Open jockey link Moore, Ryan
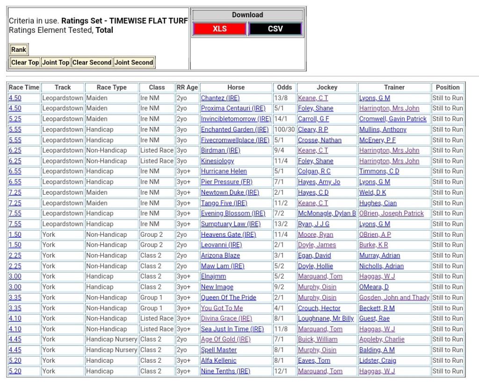Viewport: 479px width, 388px height. click(x=315, y=234)
